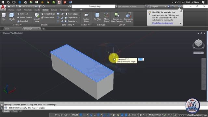
Task: Activate the Press/Pull tool
Action: tap(23, 21)
